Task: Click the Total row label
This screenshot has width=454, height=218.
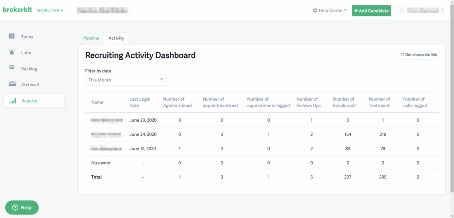Action: (x=96, y=177)
